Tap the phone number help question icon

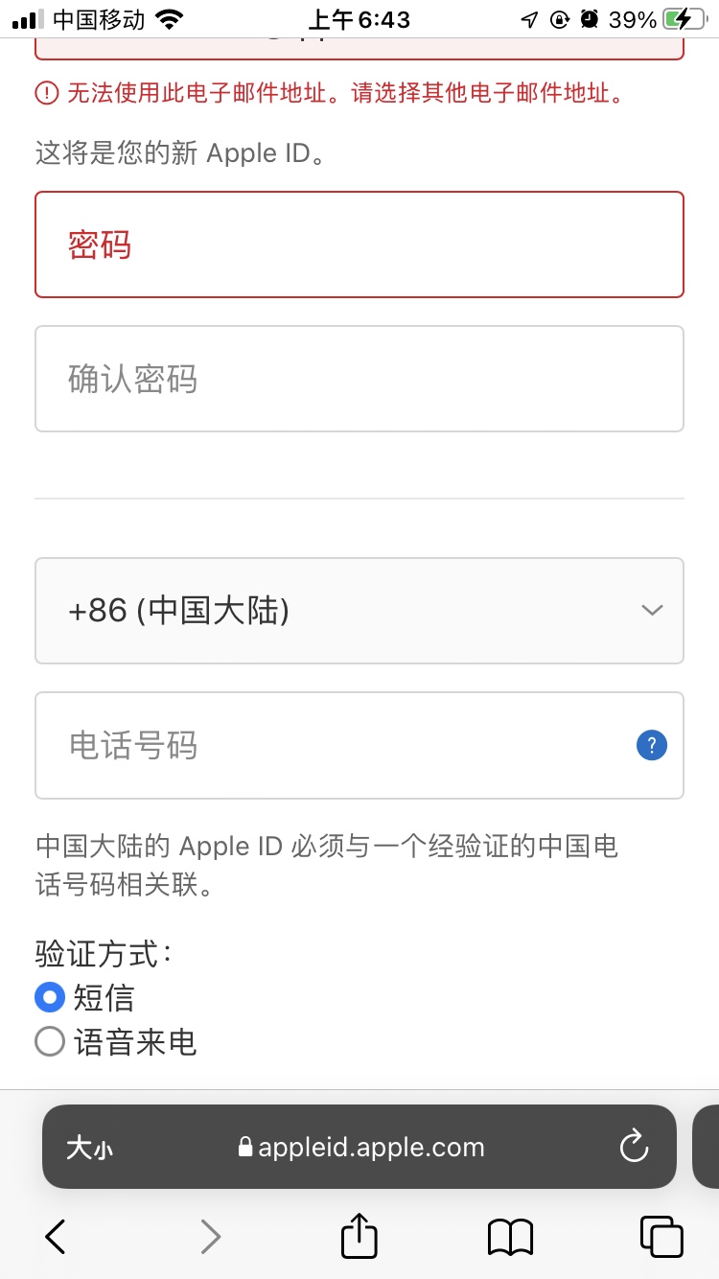652,745
